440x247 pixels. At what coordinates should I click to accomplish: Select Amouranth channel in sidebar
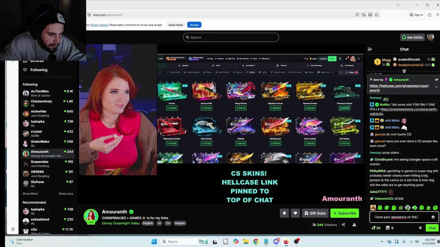(x=48, y=154)
